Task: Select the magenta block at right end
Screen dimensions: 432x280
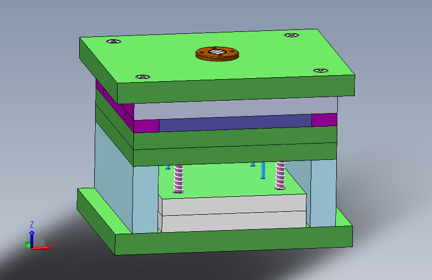Action: (324, 120)
